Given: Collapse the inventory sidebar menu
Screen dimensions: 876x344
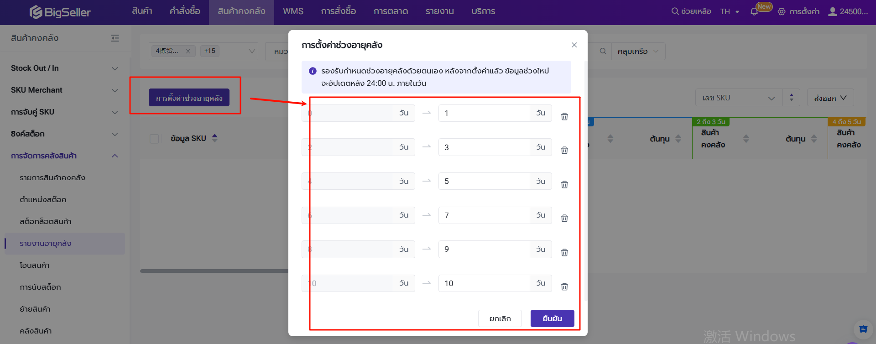Looking at the screenshot, I should (x=115, y=38).
